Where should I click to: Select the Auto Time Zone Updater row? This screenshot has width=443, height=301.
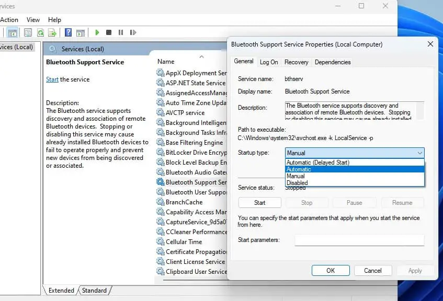191,102
